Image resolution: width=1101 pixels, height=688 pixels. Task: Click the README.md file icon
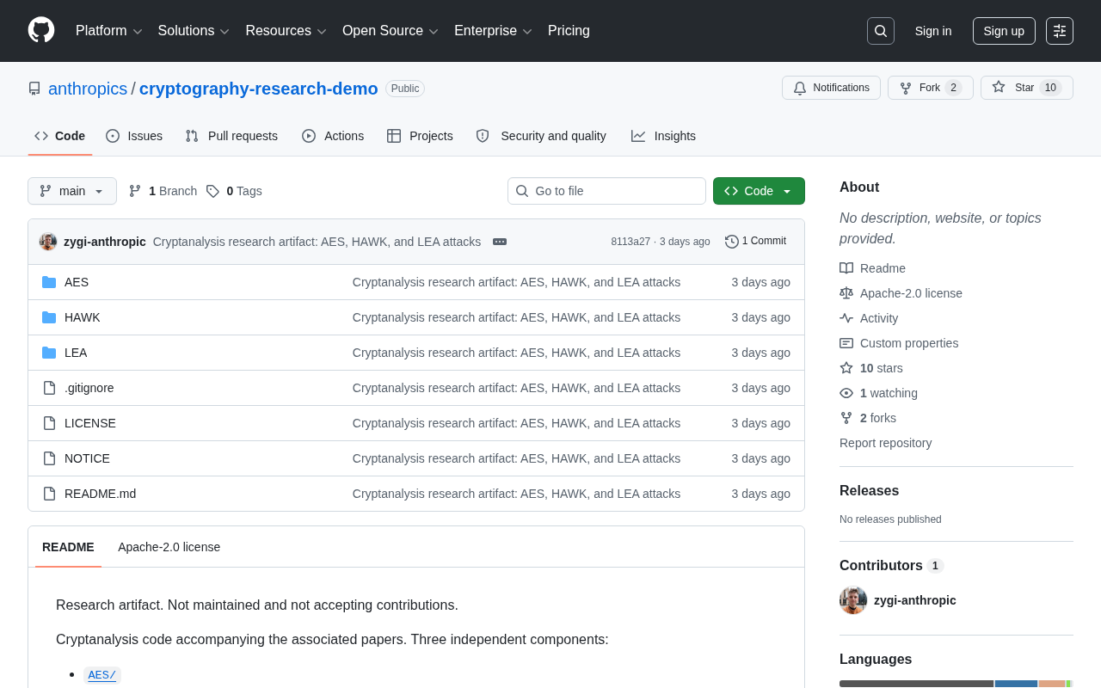coord(49,494)
